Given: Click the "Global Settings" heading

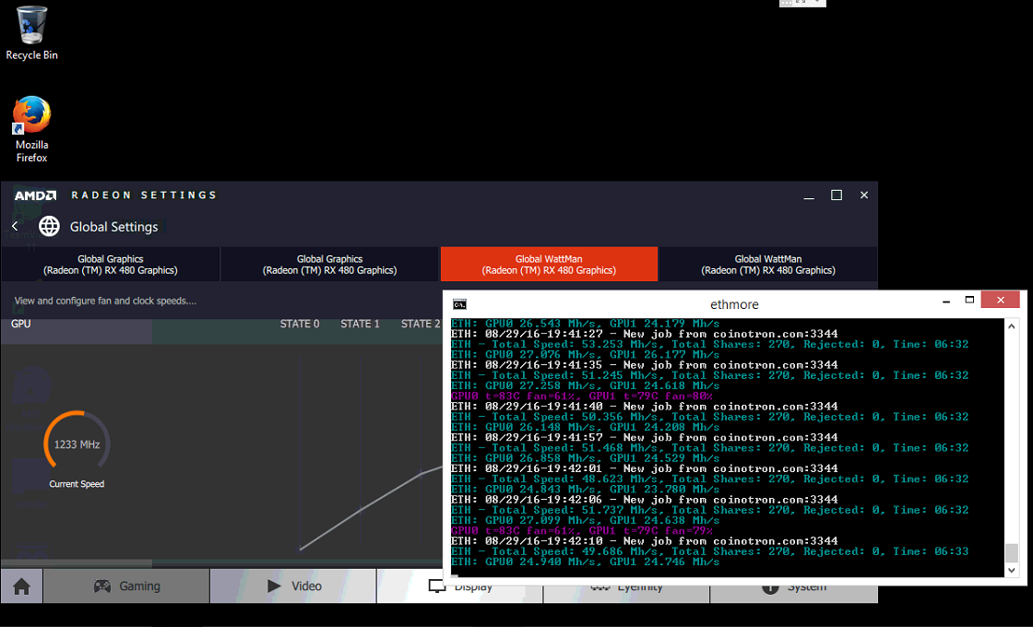Looking at the screenshot, I should (114, 227).
